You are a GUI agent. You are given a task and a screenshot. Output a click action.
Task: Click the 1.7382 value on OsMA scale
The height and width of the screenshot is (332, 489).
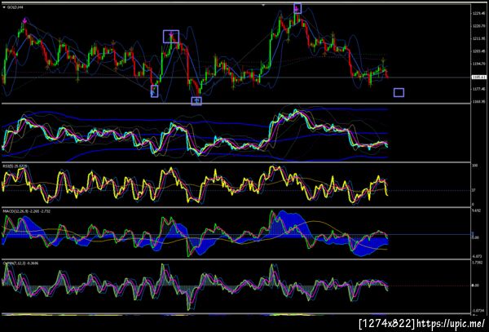click(477, 263)
